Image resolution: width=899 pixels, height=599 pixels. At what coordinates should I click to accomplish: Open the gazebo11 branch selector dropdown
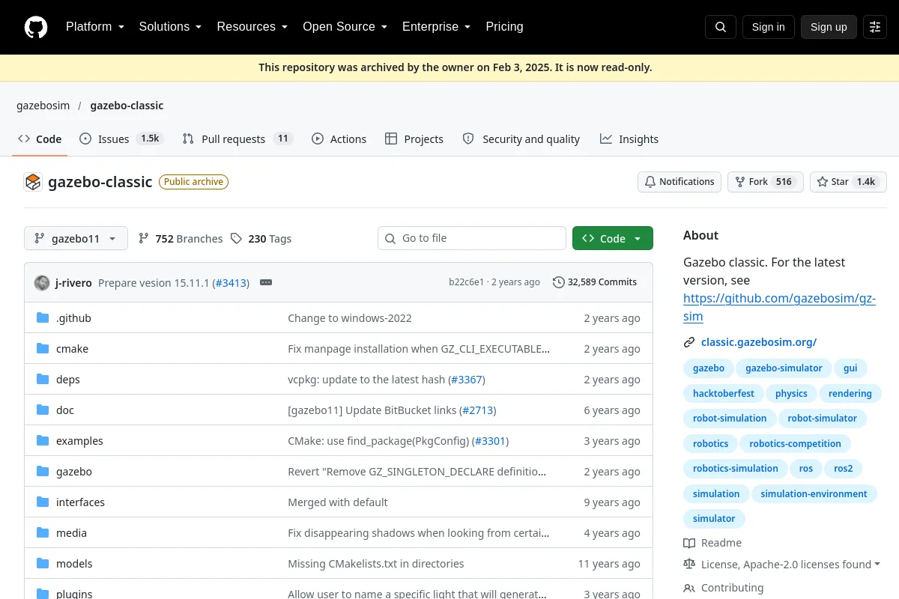[x=76, y=238]
